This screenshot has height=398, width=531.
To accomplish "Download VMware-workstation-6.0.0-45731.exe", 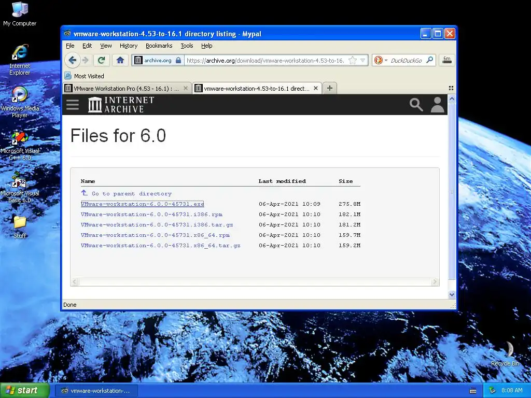I will point(142,204).
